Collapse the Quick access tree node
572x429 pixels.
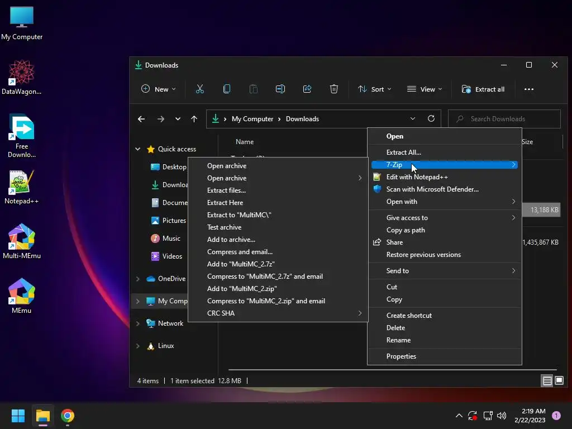[138, 149]
